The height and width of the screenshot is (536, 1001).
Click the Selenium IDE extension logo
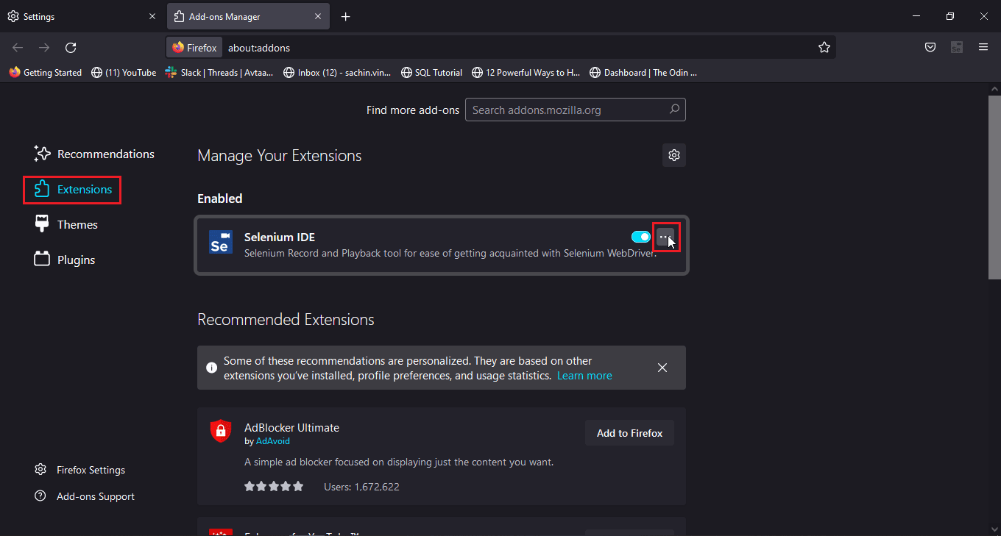(220, 242)
